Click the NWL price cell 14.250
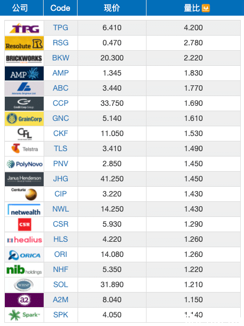Viewport: 244px width, 326px height. [x=112, y=209]
